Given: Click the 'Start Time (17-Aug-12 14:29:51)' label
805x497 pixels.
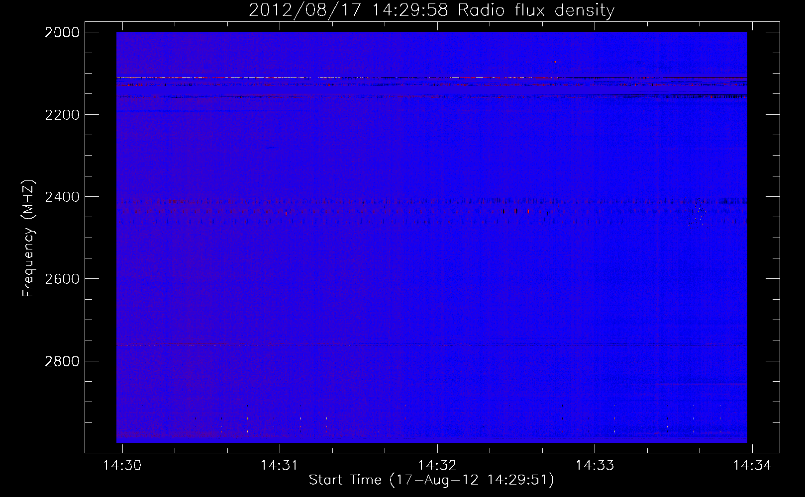Looking at the screenshot, I should (x=431, y=480).
